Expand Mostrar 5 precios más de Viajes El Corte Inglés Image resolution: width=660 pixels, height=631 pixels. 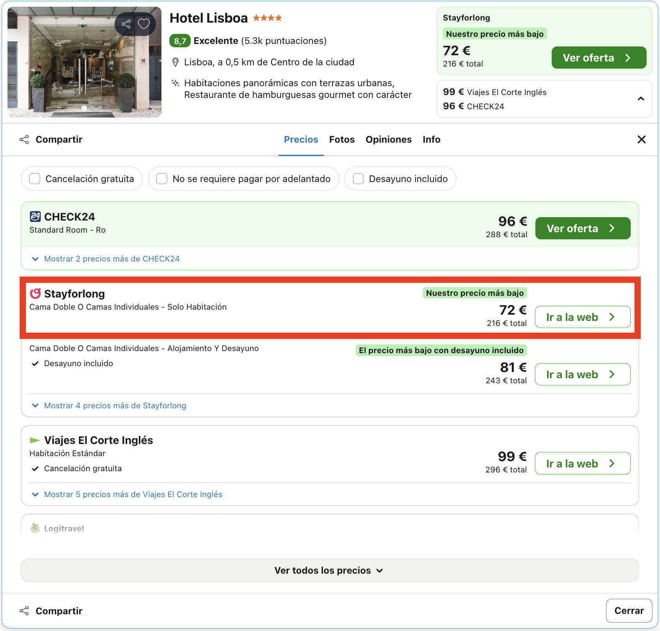pos(127,494)
